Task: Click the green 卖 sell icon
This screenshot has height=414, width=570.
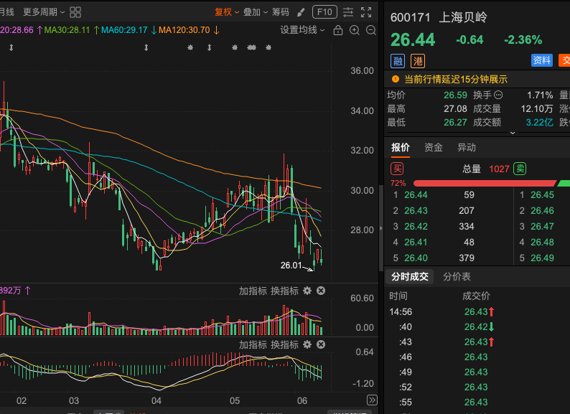Action: (520, 169)
